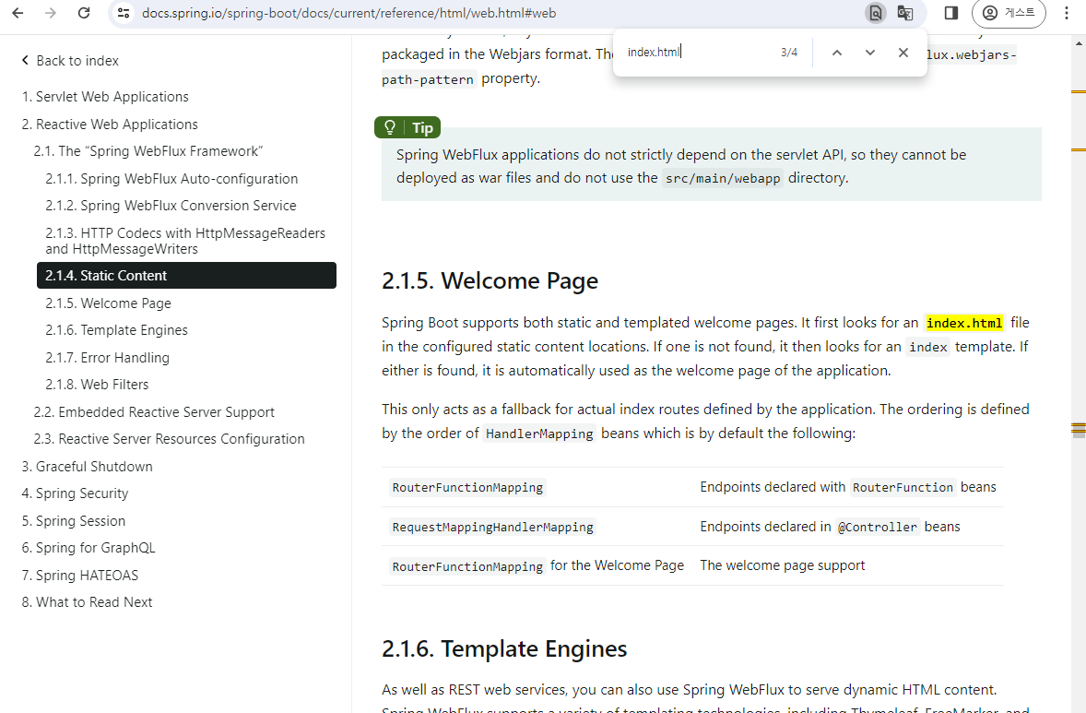The width and height of the screenshot is (1086, 713).
Task: Open 2. Reactive Web Applications section
Action: pyautogui.click(x=110, y=125)
